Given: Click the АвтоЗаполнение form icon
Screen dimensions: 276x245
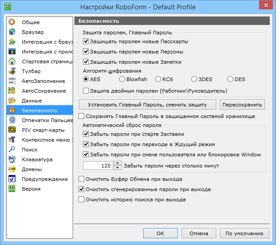Looking at the screenshot, I should tap(12, 81).
